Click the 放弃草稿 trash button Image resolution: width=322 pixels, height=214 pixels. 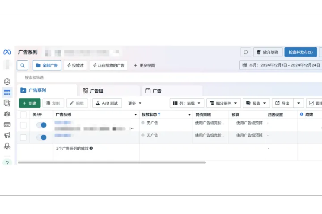tap(267, 52)
